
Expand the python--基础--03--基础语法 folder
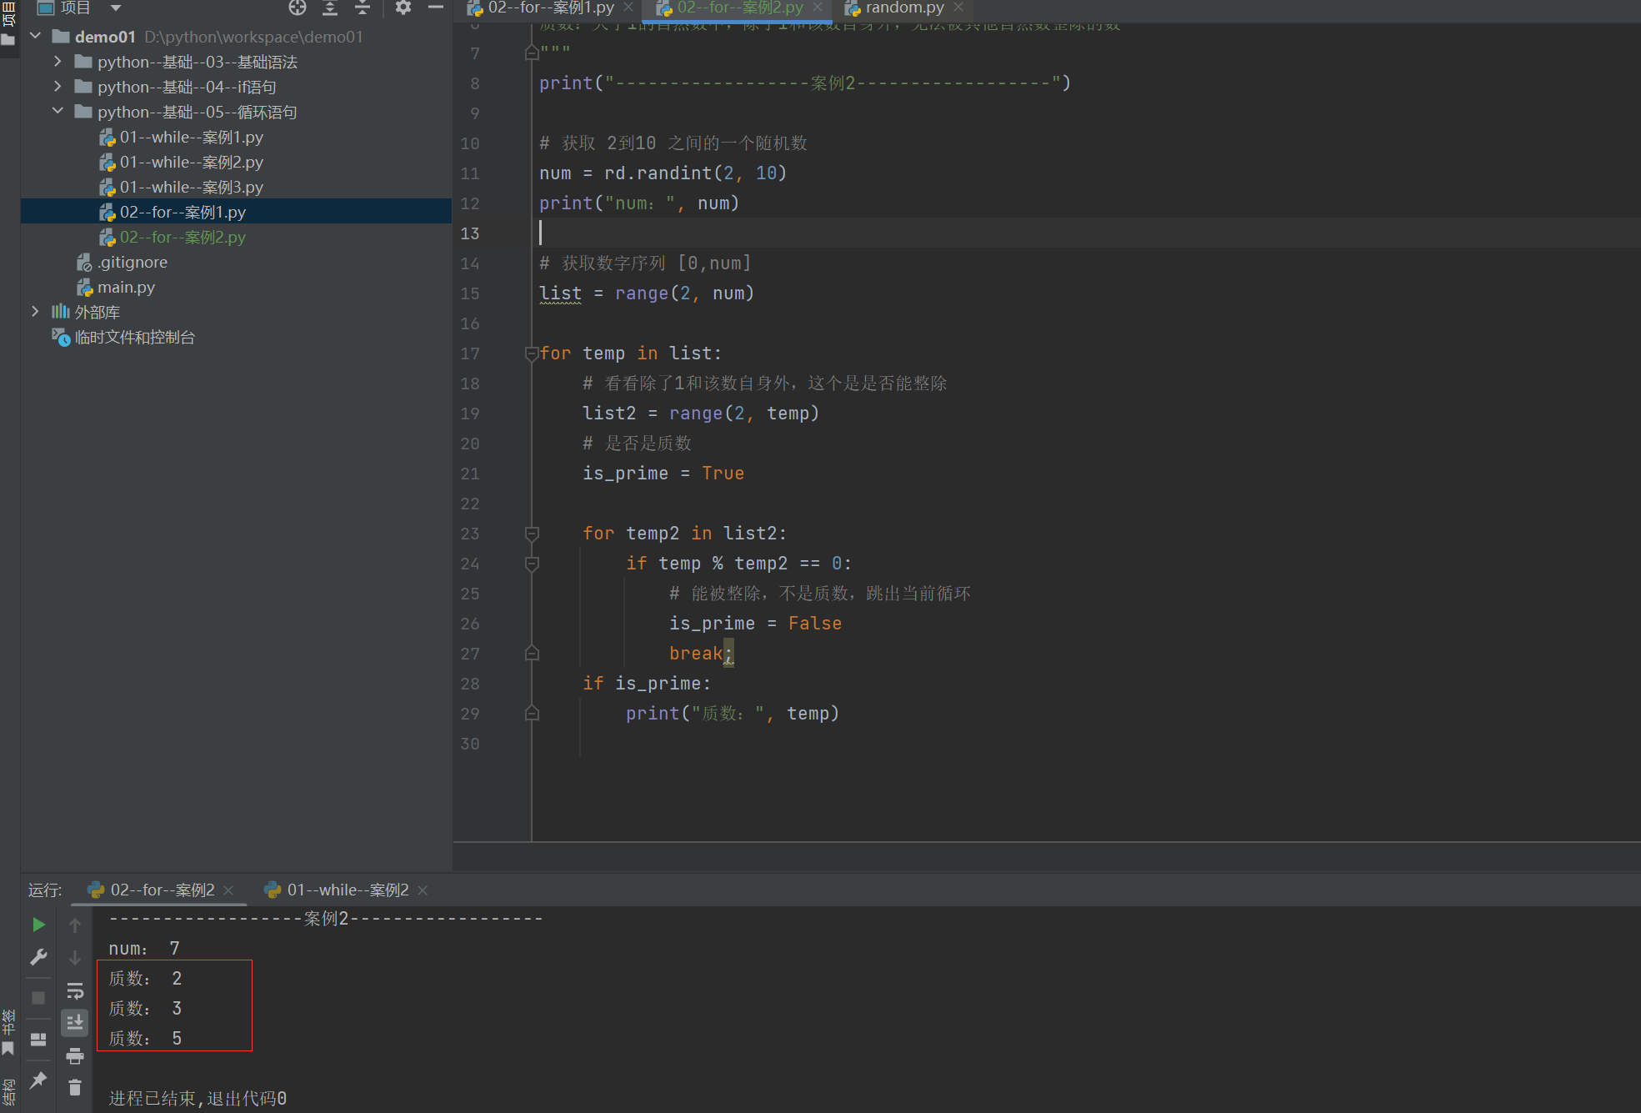coord(58,62)
